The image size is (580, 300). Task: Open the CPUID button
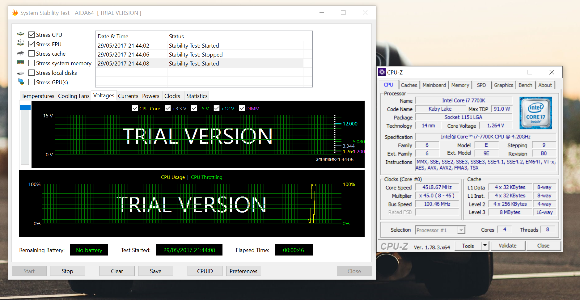point(205,271)
